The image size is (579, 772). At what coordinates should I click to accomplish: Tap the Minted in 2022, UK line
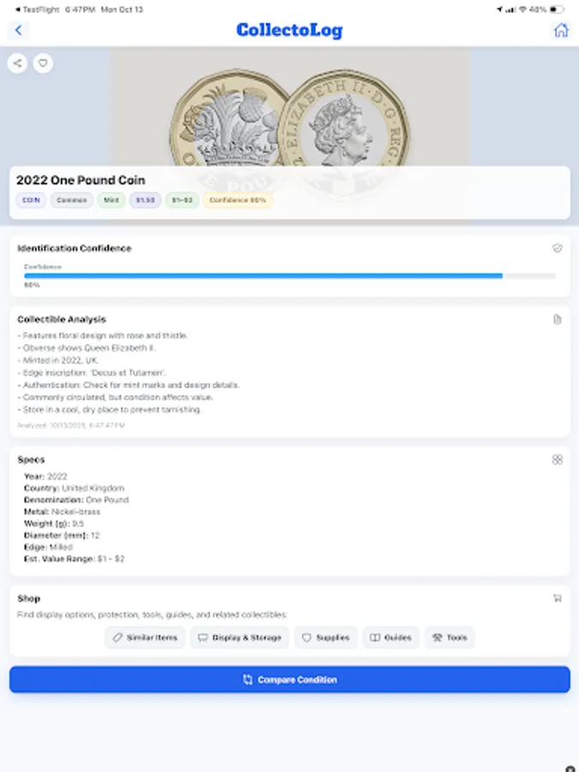(58, 360)
